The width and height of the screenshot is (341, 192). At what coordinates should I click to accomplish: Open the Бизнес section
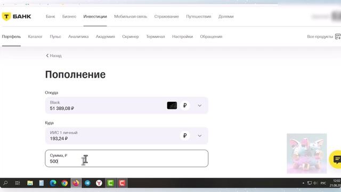69,17
